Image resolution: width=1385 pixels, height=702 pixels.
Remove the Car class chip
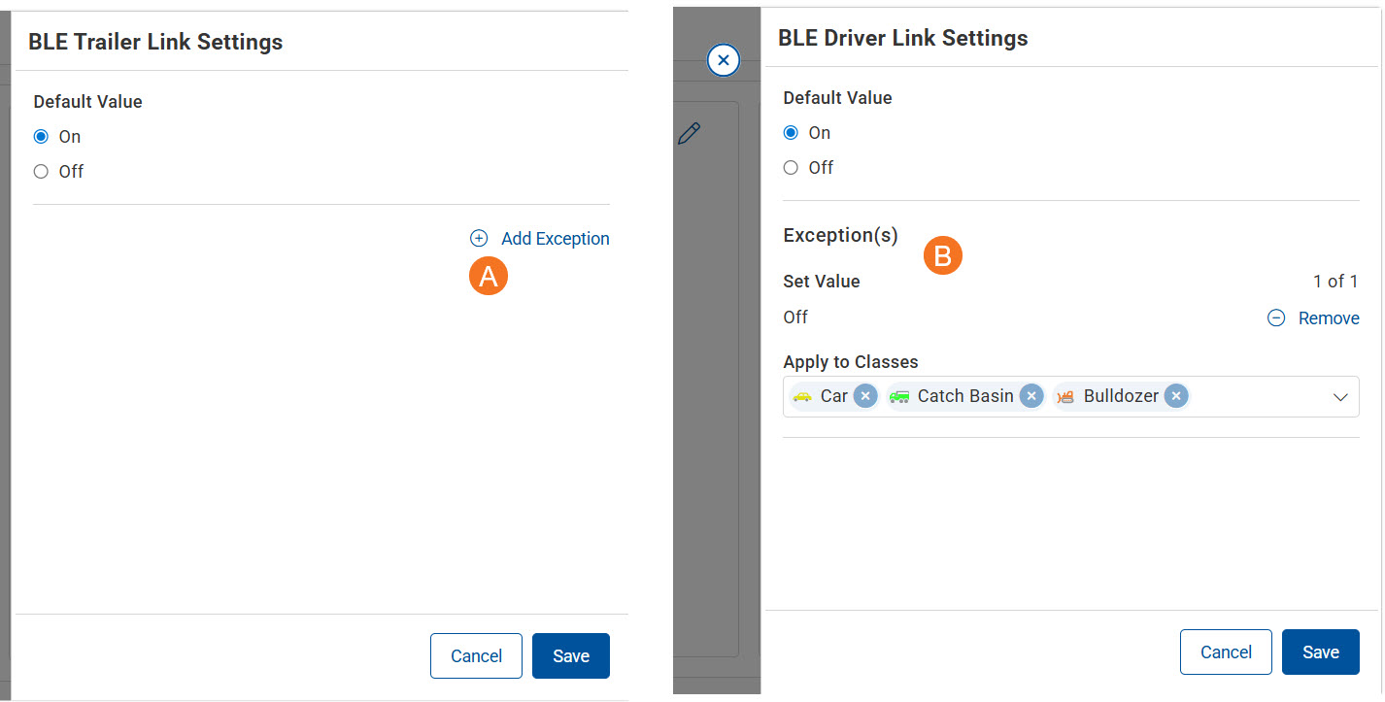[865, 396]
